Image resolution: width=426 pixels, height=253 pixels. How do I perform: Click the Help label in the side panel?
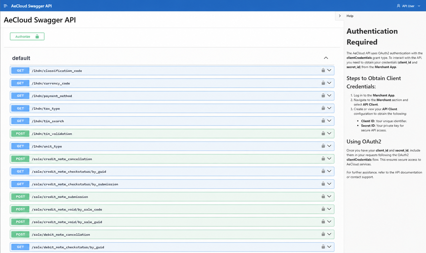coord(350,16)
